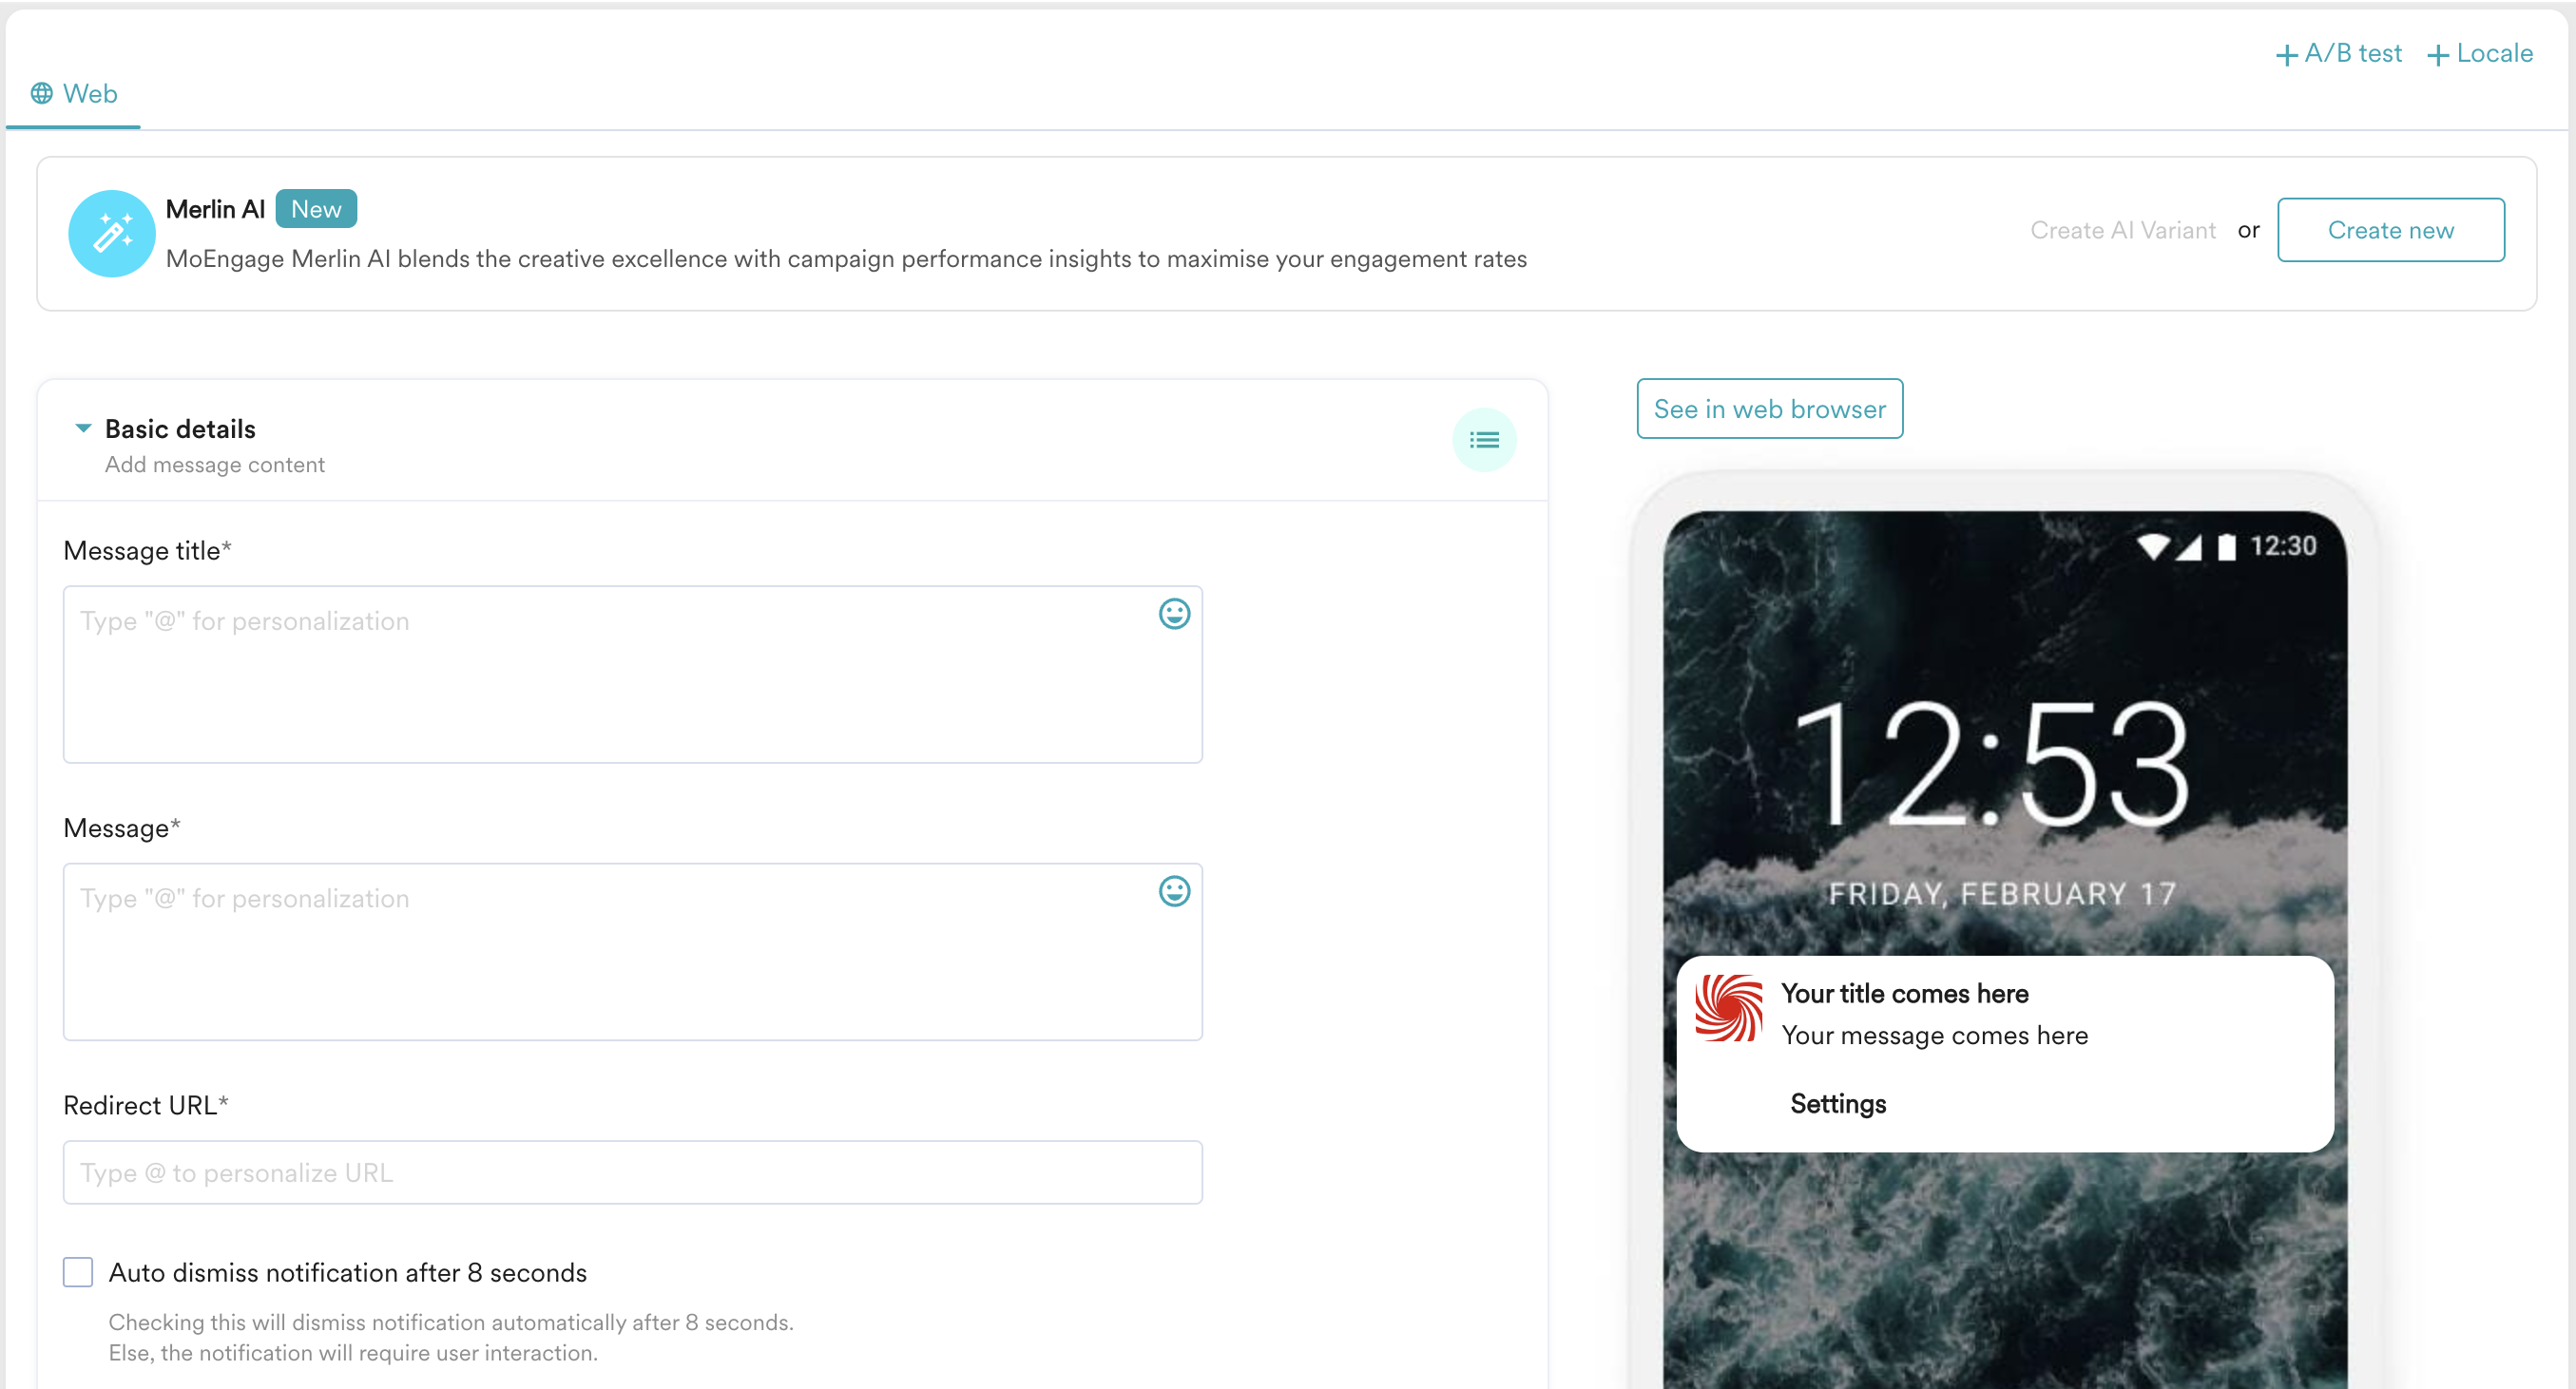Add a new Locale

2493,53
